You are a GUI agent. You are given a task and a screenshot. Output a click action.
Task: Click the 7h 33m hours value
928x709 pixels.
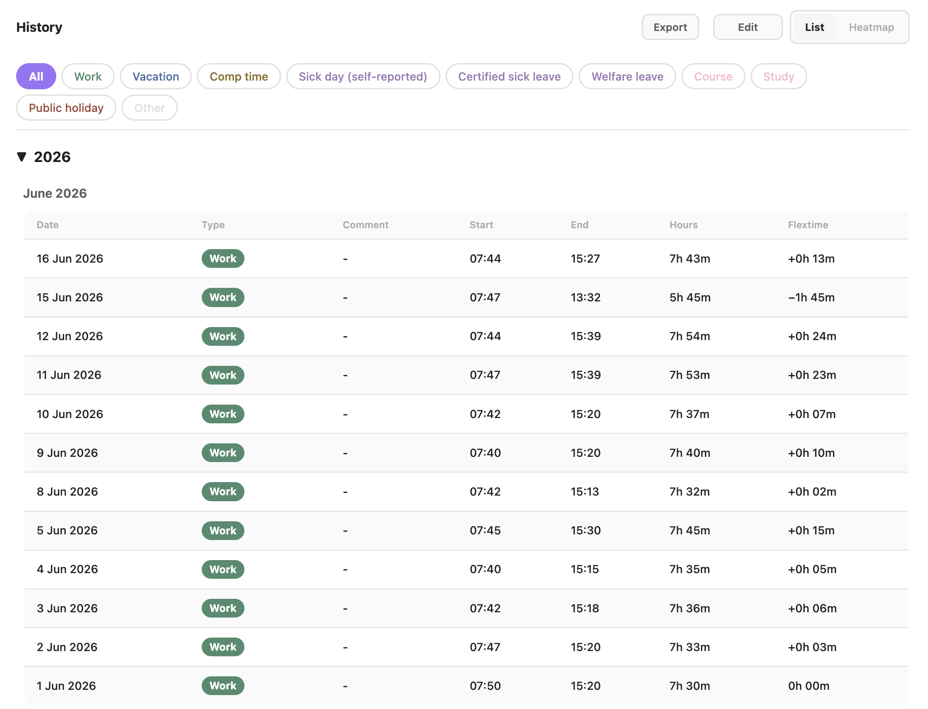click(690, 647)
